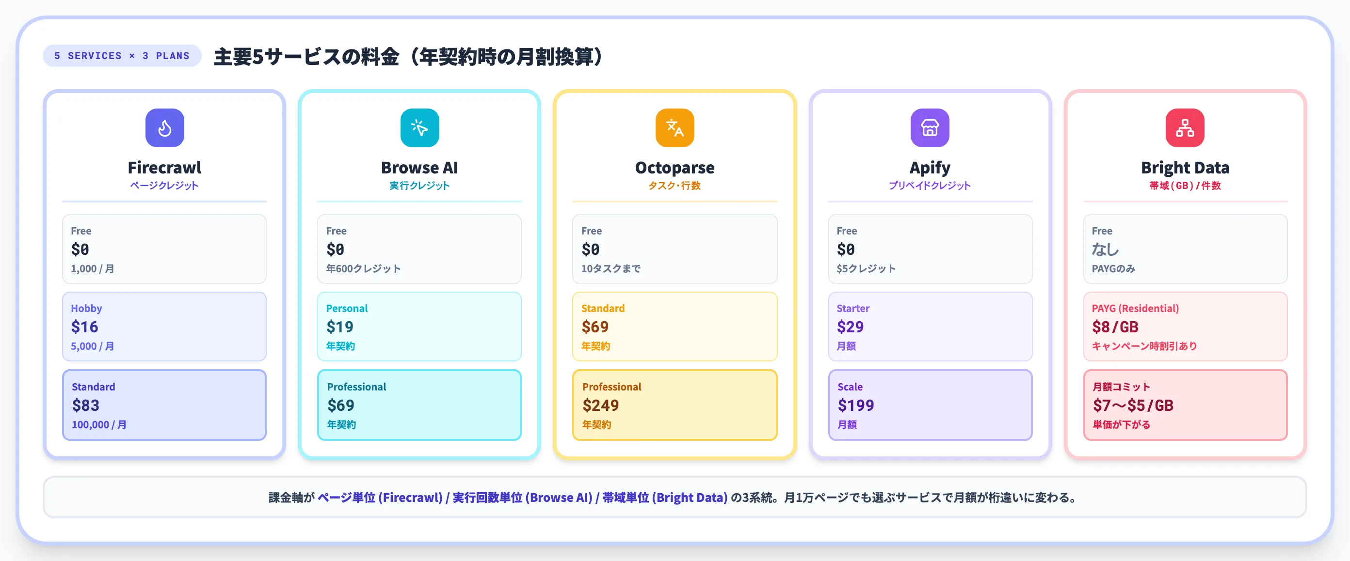
Task: Click the Browse AI heading text
Action: pyautogui.click(x=419, y=168)
